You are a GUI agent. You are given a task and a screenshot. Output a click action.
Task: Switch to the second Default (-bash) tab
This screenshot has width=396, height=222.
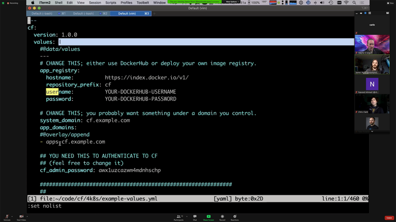click(89, 13)
